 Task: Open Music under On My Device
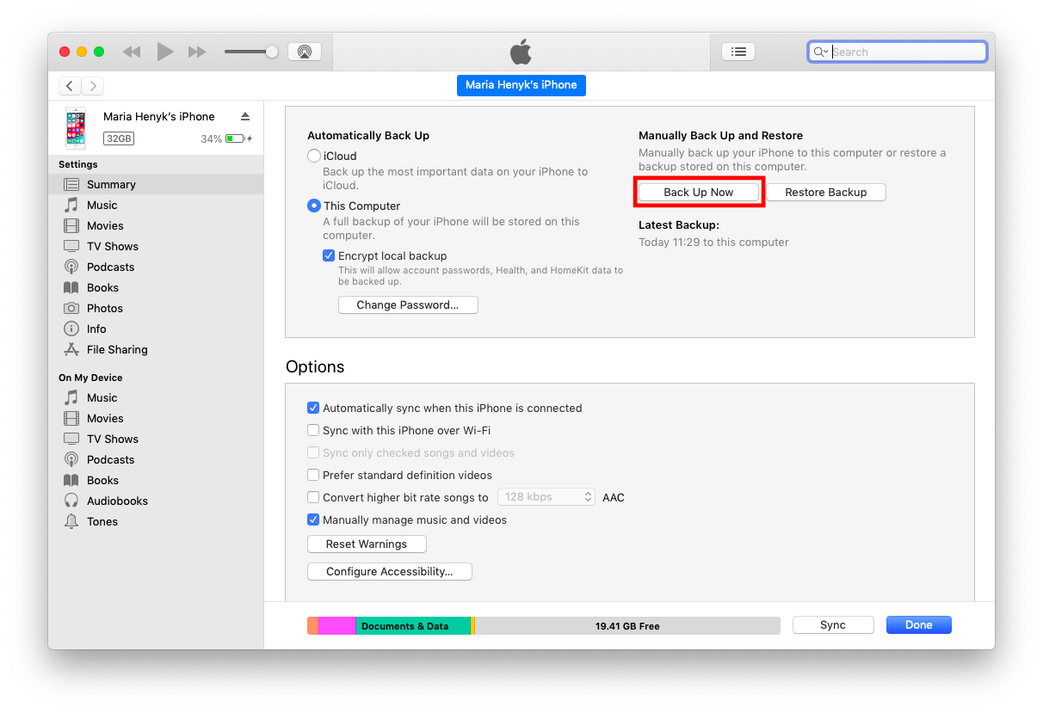pyautogui.click(x=156, y=397)
